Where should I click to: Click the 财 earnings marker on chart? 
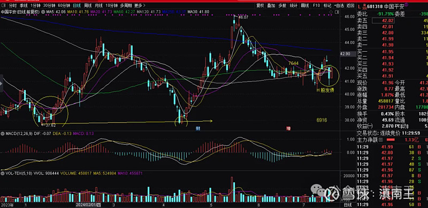click(198, 128)
